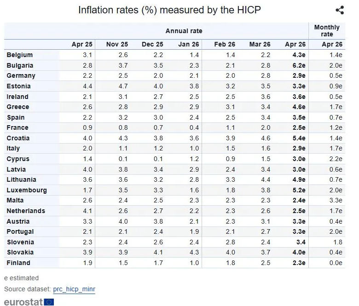359x306 pixels.
Task: Select the Luxembourg row label
Action: [27, 190]
